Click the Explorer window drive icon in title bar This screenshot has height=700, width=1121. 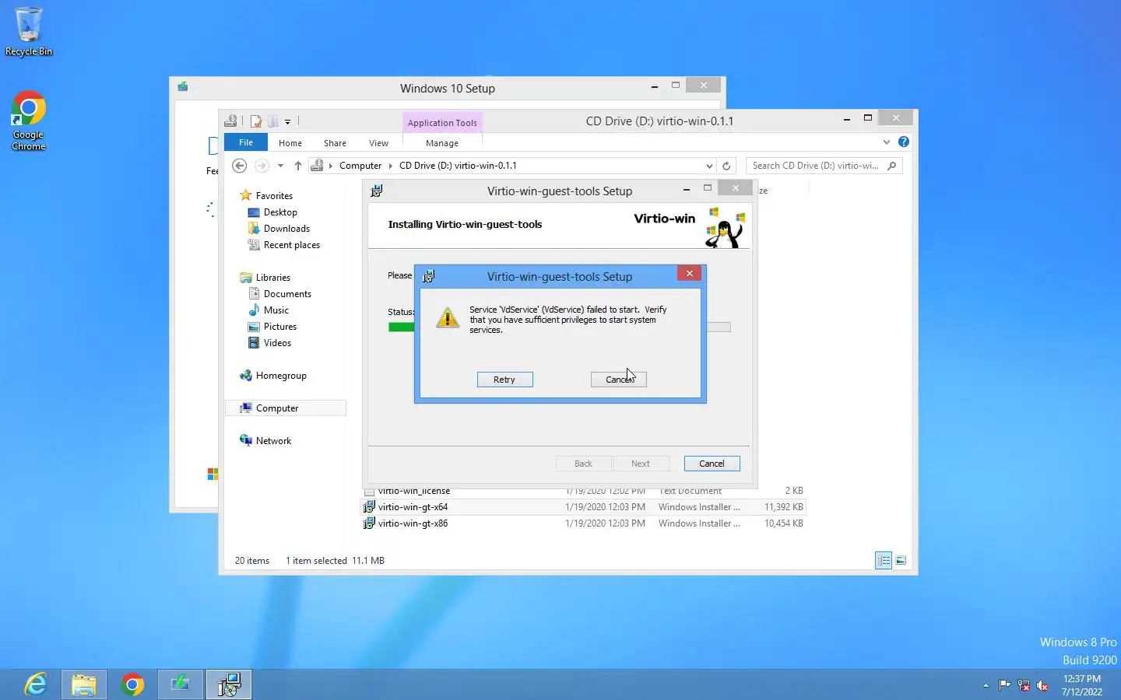pyautogui.click(x=231, y=121)
